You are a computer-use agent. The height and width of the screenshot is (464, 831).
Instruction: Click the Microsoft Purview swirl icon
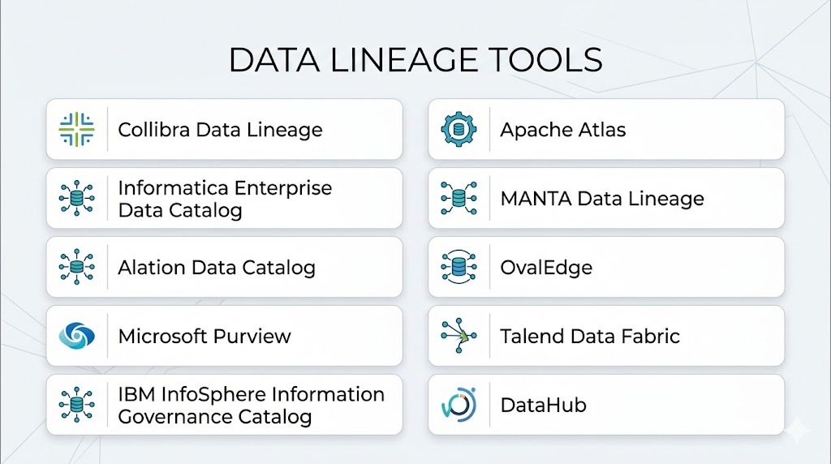(x=77, y=336)
